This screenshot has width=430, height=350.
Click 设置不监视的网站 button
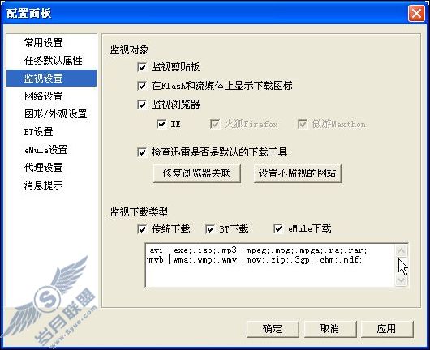[x=297, y=173]
